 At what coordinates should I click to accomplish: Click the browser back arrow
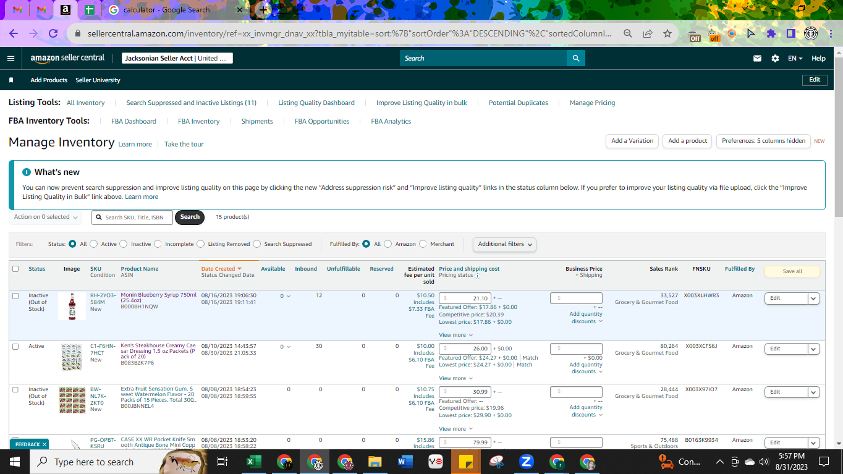pyautogui.click(x=14, y=33)
